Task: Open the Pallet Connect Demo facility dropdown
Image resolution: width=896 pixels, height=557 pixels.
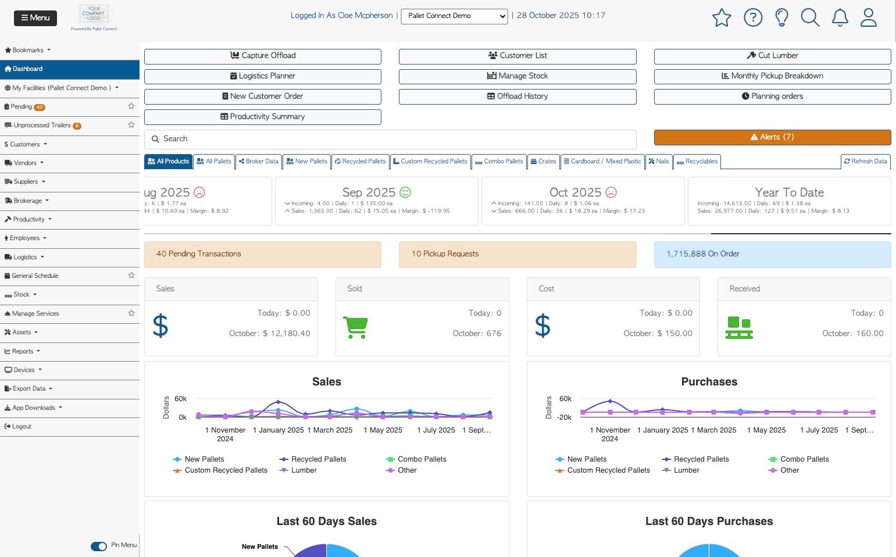Action: coord(454,16)
